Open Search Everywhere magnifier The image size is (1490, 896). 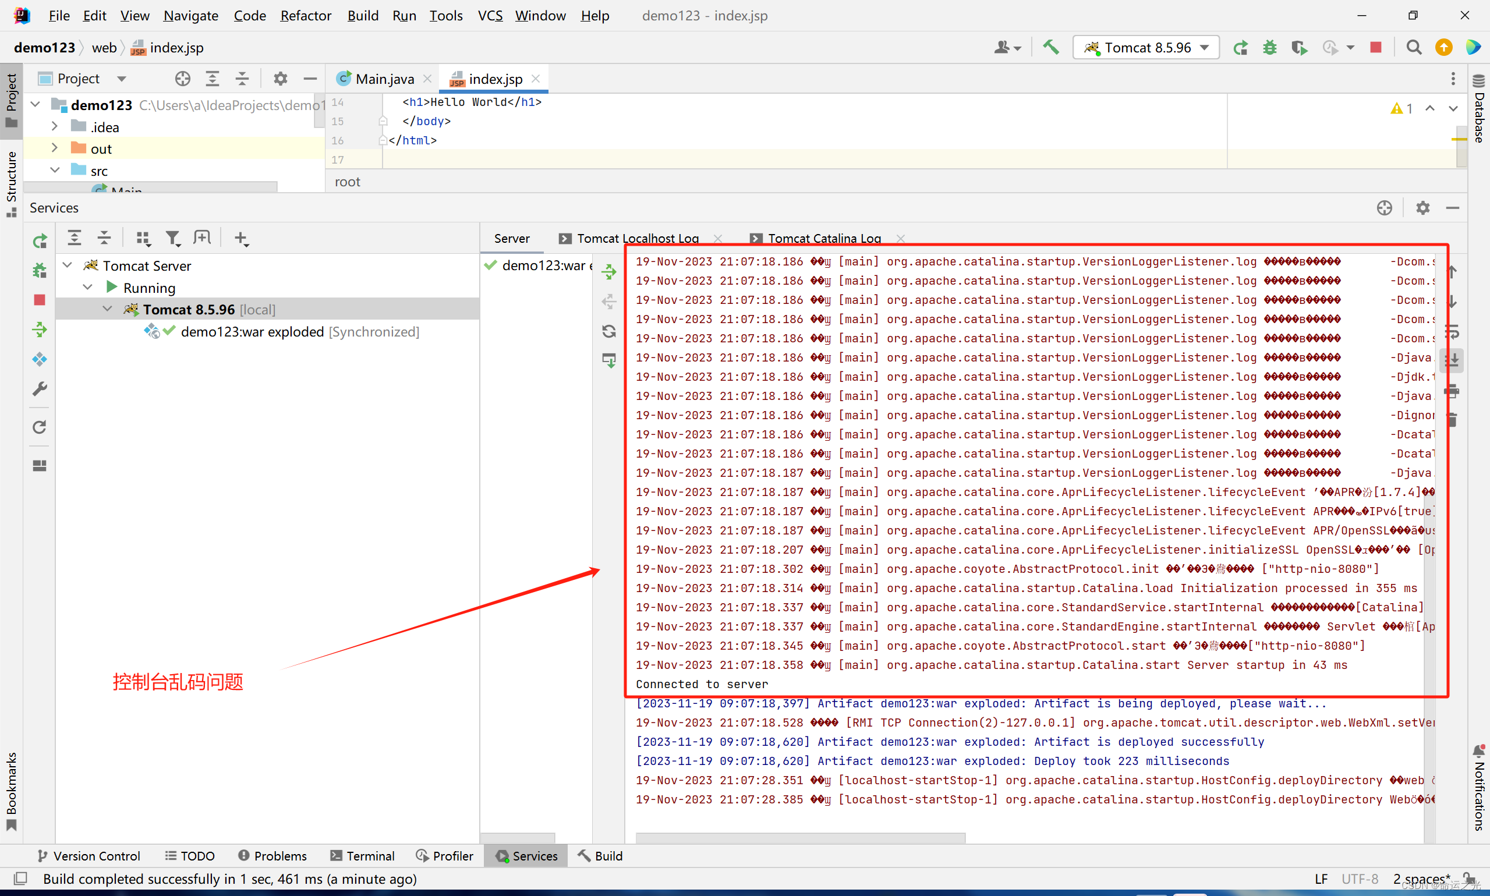[1414, 47]
